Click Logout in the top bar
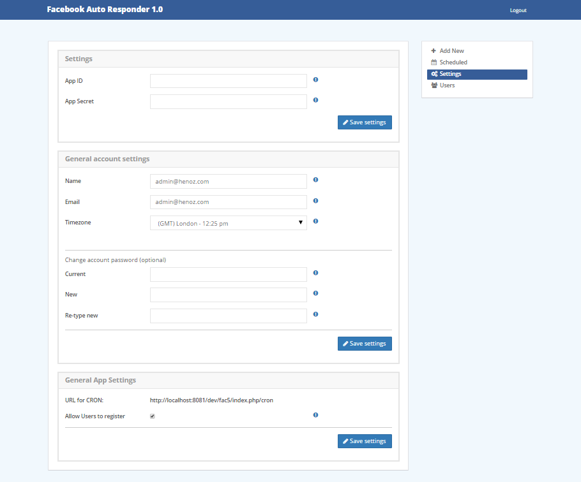 click(x=518, y=10)
